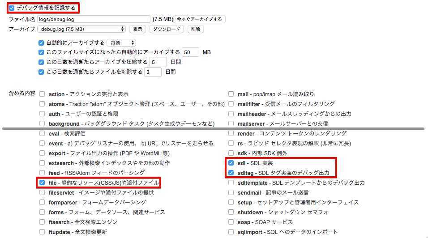Click the archive size field showing 50
The width and height of the screenshot is (428, 238).
[x=191, y=52]
